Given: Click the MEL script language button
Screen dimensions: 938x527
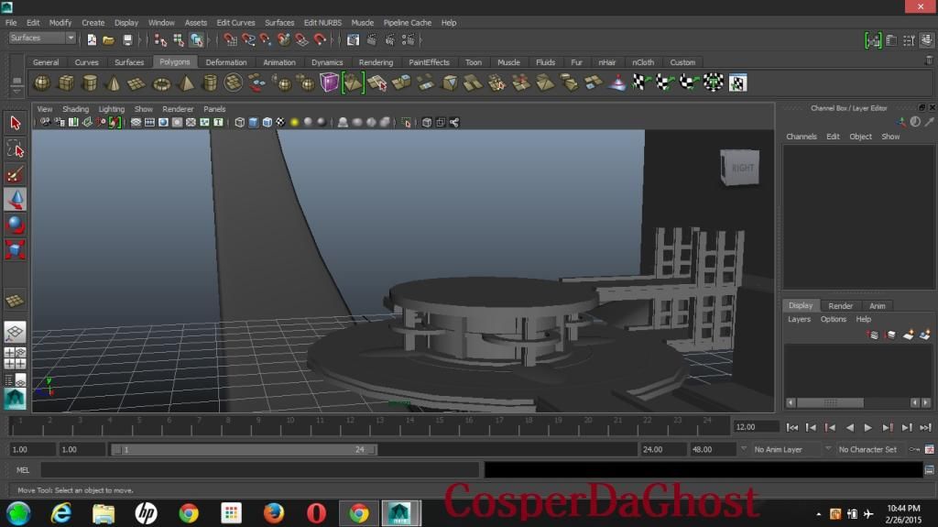Looking at the screenshot, I should (x=23, y=470).
